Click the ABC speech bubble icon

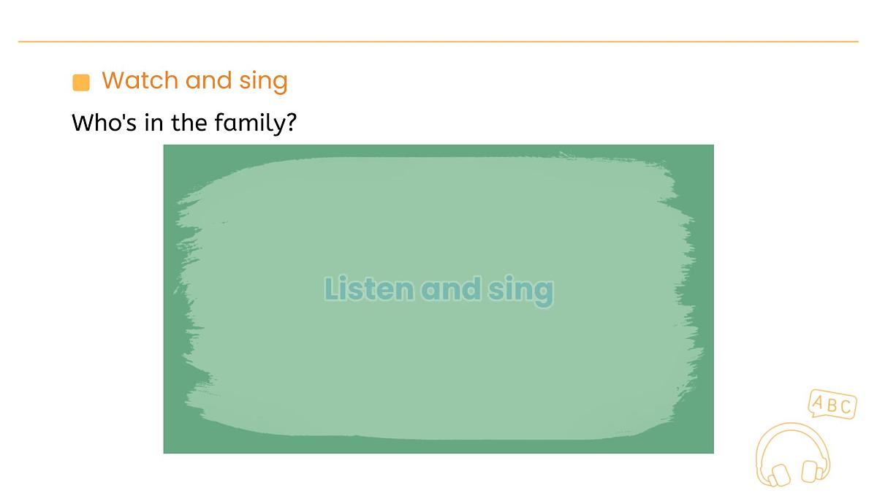click(832, 404)
